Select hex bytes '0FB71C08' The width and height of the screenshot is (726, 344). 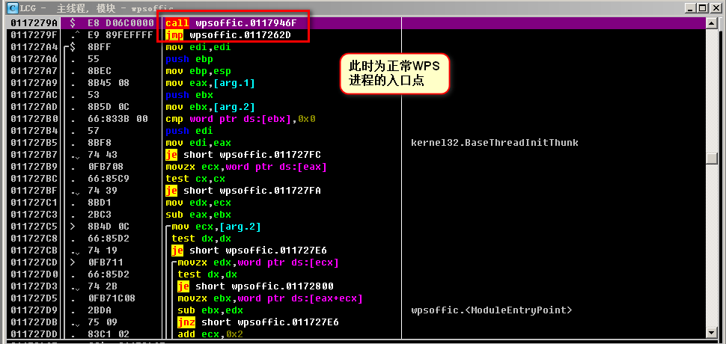(111, 298)
